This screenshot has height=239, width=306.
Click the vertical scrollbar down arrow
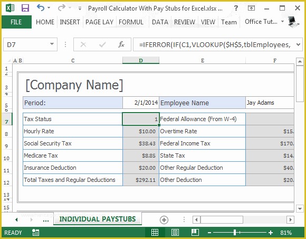(x=300, y=208)
